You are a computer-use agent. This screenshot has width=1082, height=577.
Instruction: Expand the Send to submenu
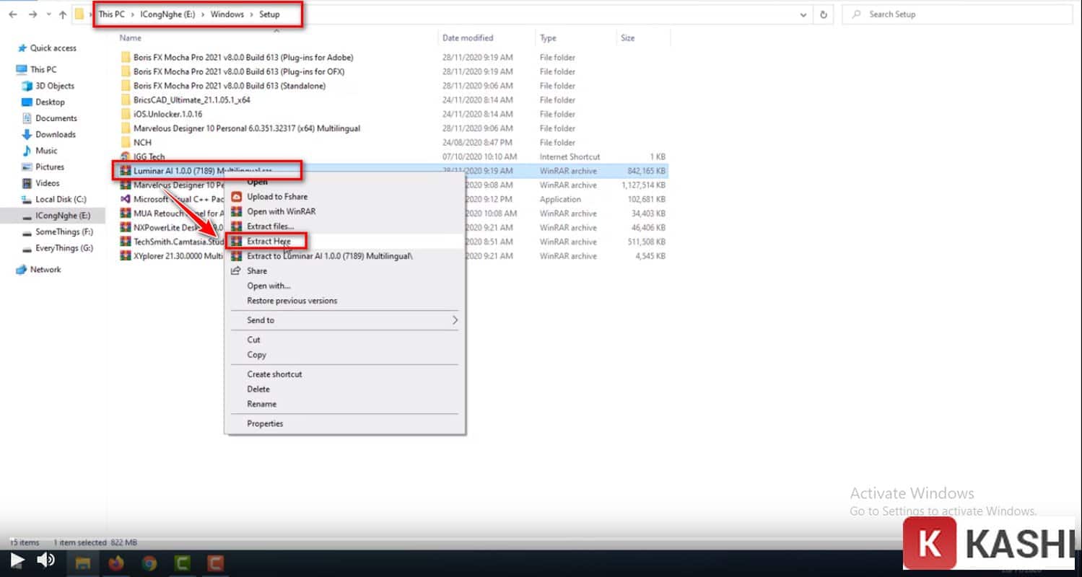point(344,320)
